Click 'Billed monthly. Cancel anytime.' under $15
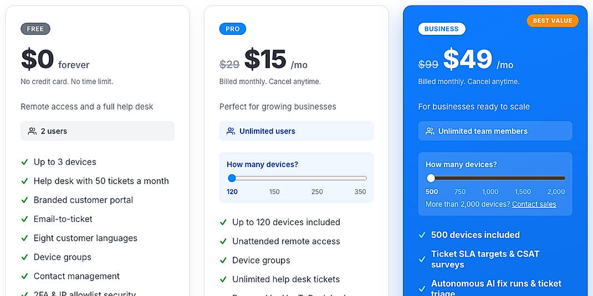The width and height of the screenshot is (593, 296). click(270, 81)
